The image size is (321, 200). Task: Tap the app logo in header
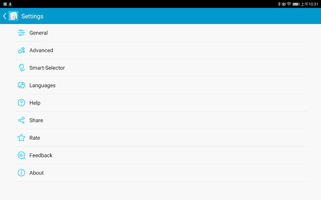pyautogui.click(x=14, y=16)
